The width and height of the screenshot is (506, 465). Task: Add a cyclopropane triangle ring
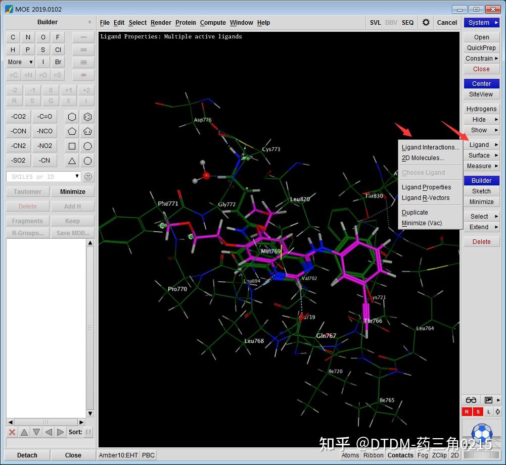[72, 161]
